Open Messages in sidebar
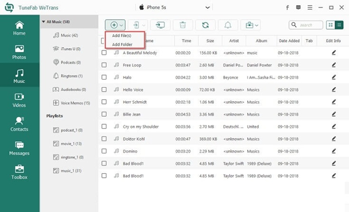The height and width of the screenshot is (212, 349). [19, 148]
